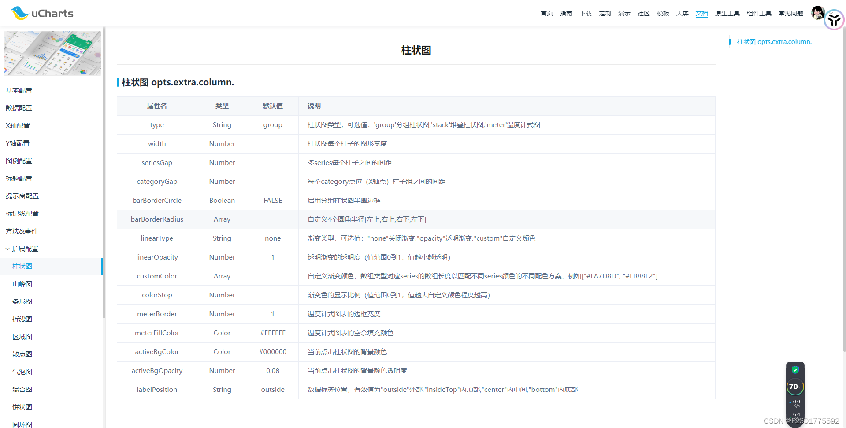Open 条形图 documentation
Screen dimensions: 846x428
(x=22, y=301)
